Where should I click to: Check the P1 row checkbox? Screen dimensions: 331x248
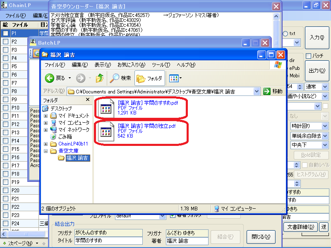(x=5, y=33)
